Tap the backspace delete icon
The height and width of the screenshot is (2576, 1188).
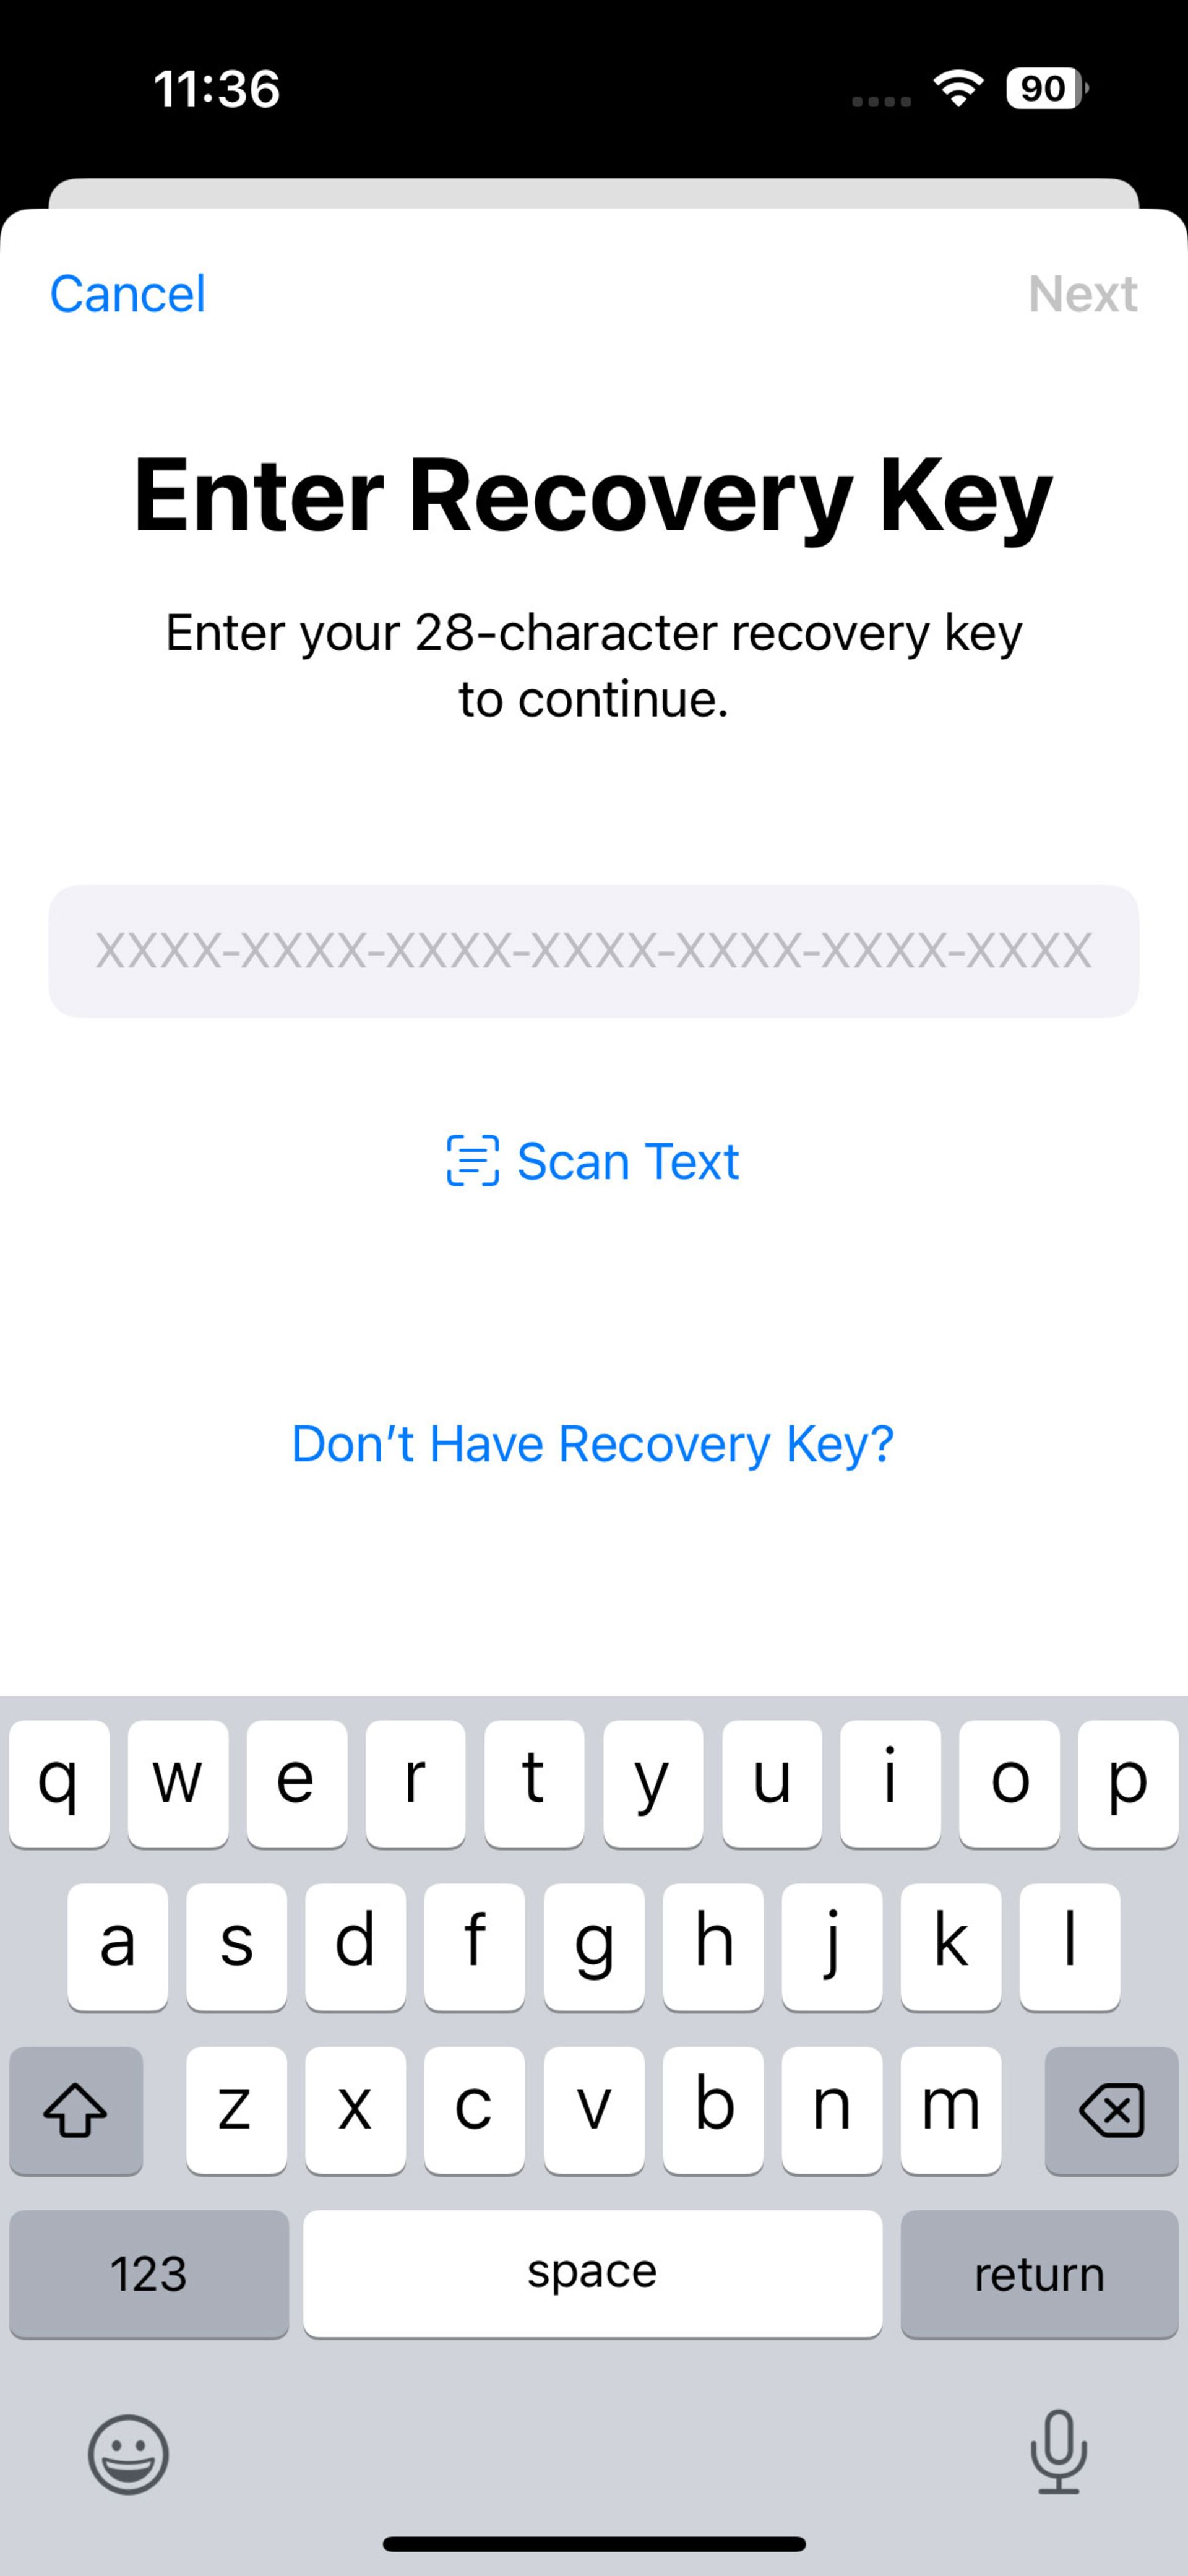click(1108, 2108)
